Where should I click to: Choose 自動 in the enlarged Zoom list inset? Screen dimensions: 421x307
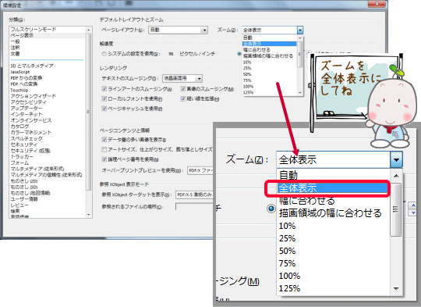click(x=288, y=175)
